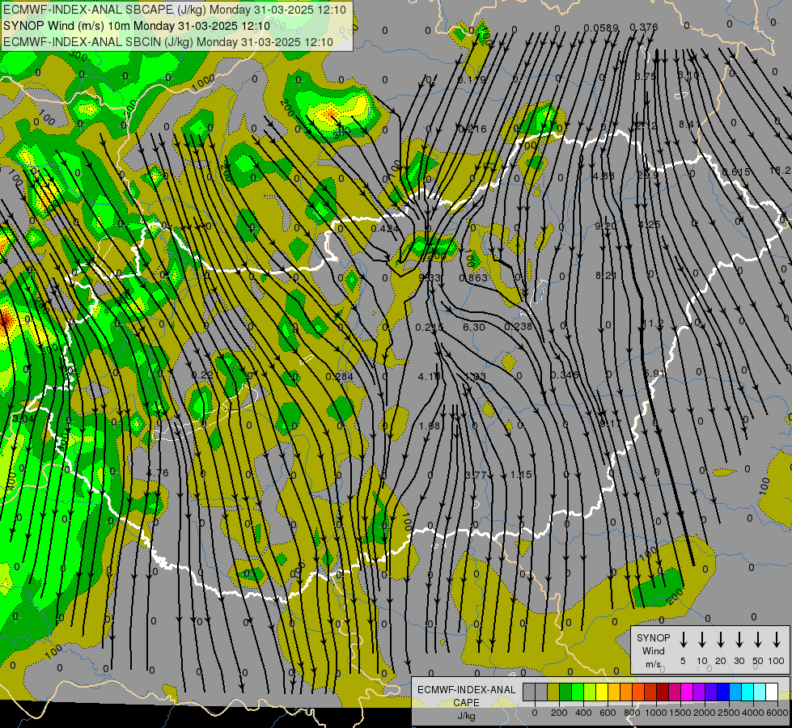
Task: Click the 6000 tick label on the CAPE scale
Action: pos(777,713)
